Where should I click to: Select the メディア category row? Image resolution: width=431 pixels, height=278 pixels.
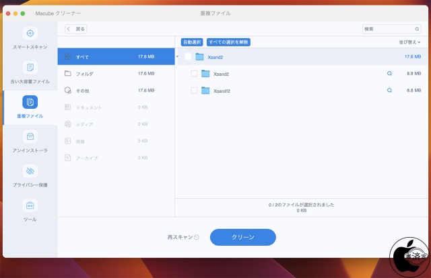pos(116,124)
